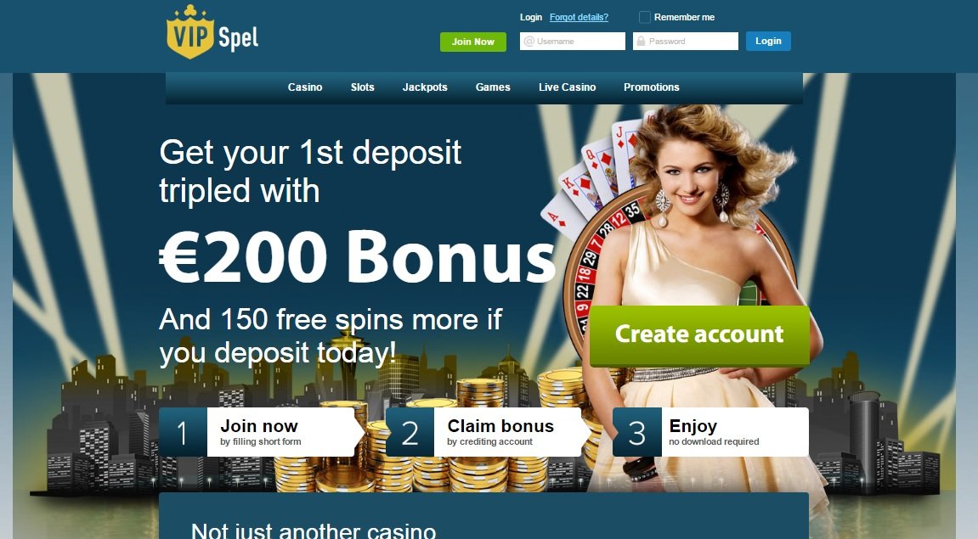Click the step 1 number badge

coord(183,432)
